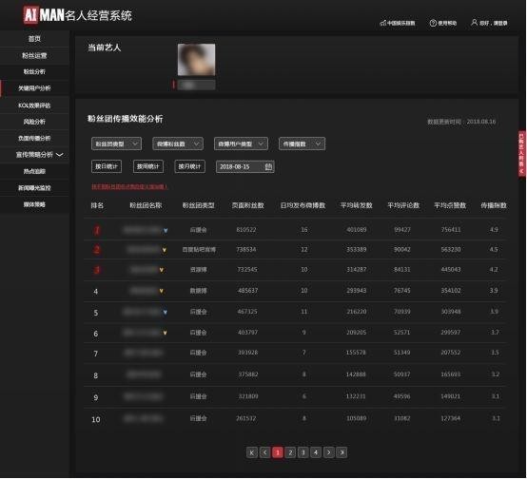The height and width of the screenshot is (479, 527).
Task: Click the 页面粉丝数 column header
Action: [x=247, y=205]
